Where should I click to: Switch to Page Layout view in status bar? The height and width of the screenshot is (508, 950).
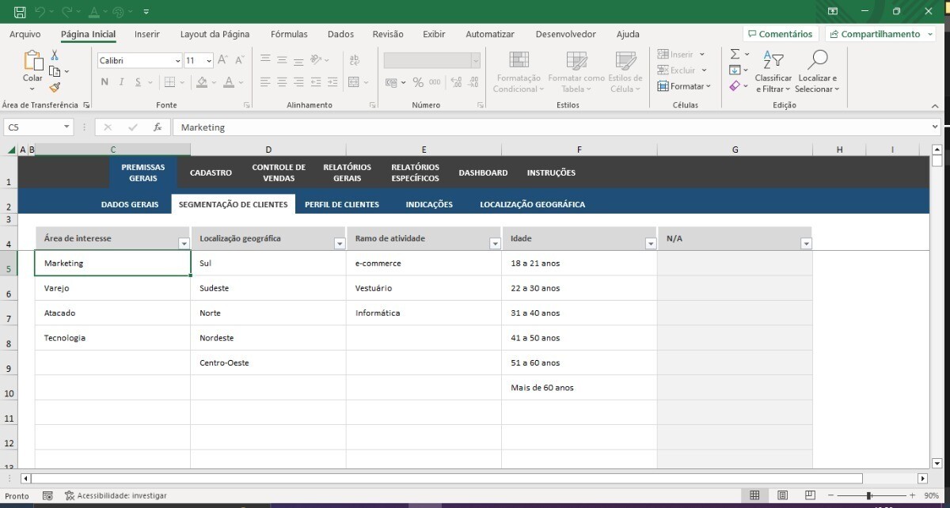point(782,495)
